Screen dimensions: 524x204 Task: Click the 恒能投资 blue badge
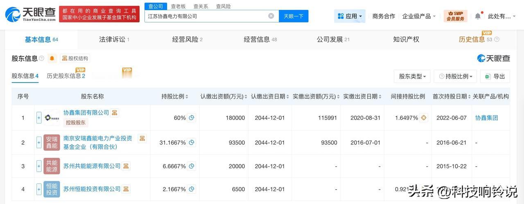pyautogui.click(x=52, y=189)
